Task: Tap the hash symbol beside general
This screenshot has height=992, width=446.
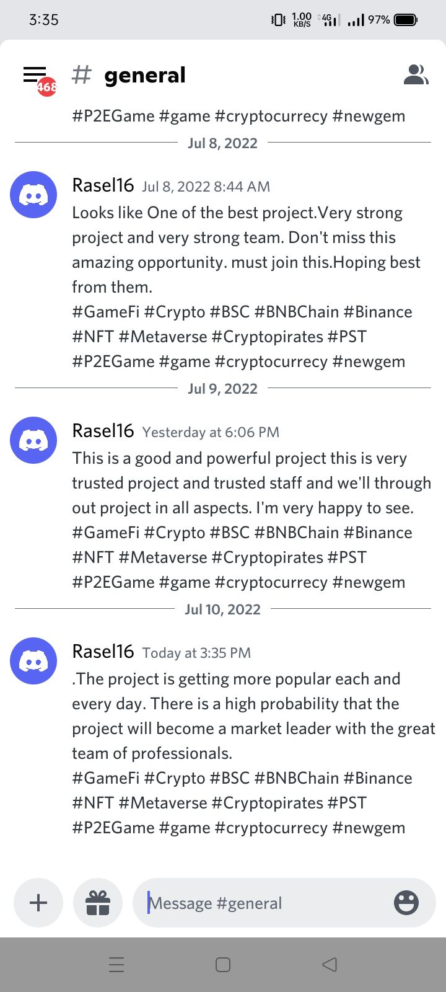Action: (81, 75)
